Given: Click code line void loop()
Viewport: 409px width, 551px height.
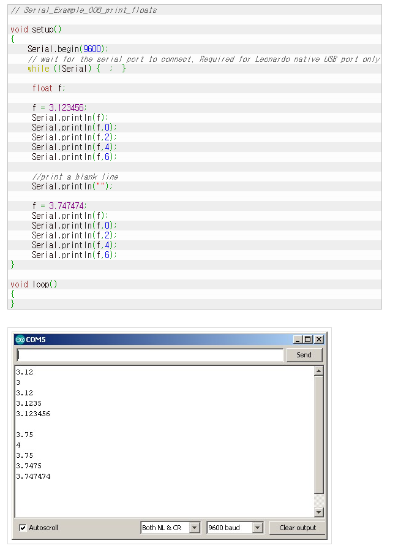Looking at the screenshot, I should coord(34,284).
